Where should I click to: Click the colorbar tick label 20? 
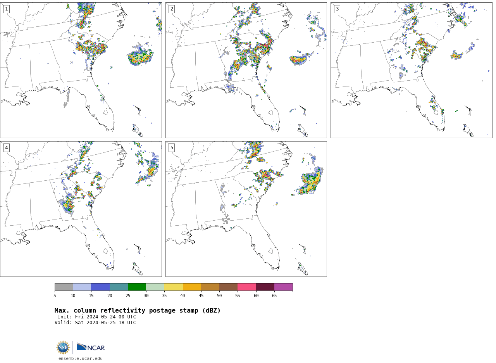[x=110, y=296]
